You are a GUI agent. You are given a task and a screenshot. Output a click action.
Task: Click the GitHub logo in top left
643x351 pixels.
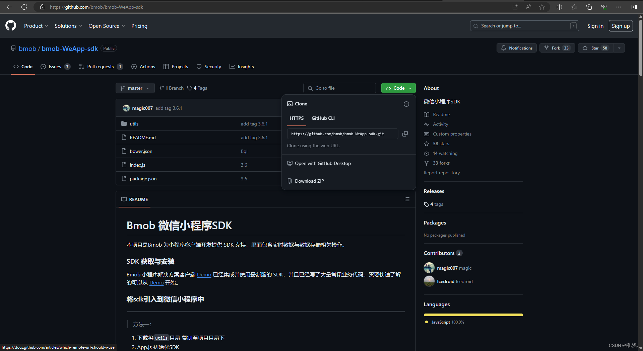point(10,25)
